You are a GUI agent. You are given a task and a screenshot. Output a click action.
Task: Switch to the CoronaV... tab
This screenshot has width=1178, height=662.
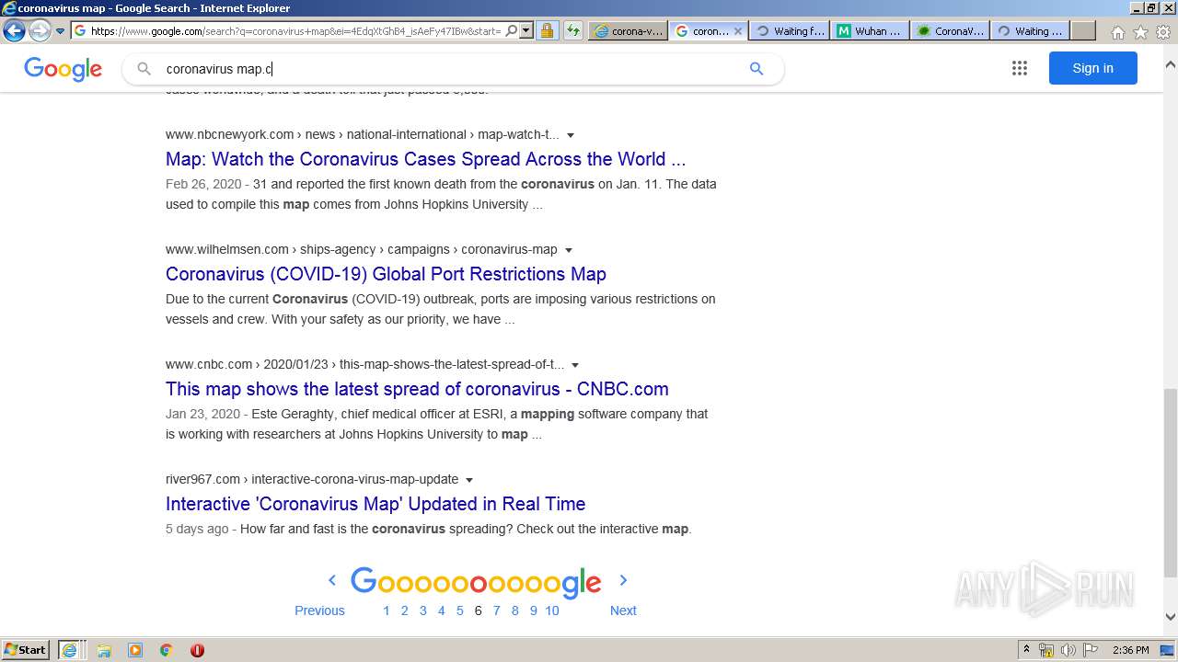[950, 30]
